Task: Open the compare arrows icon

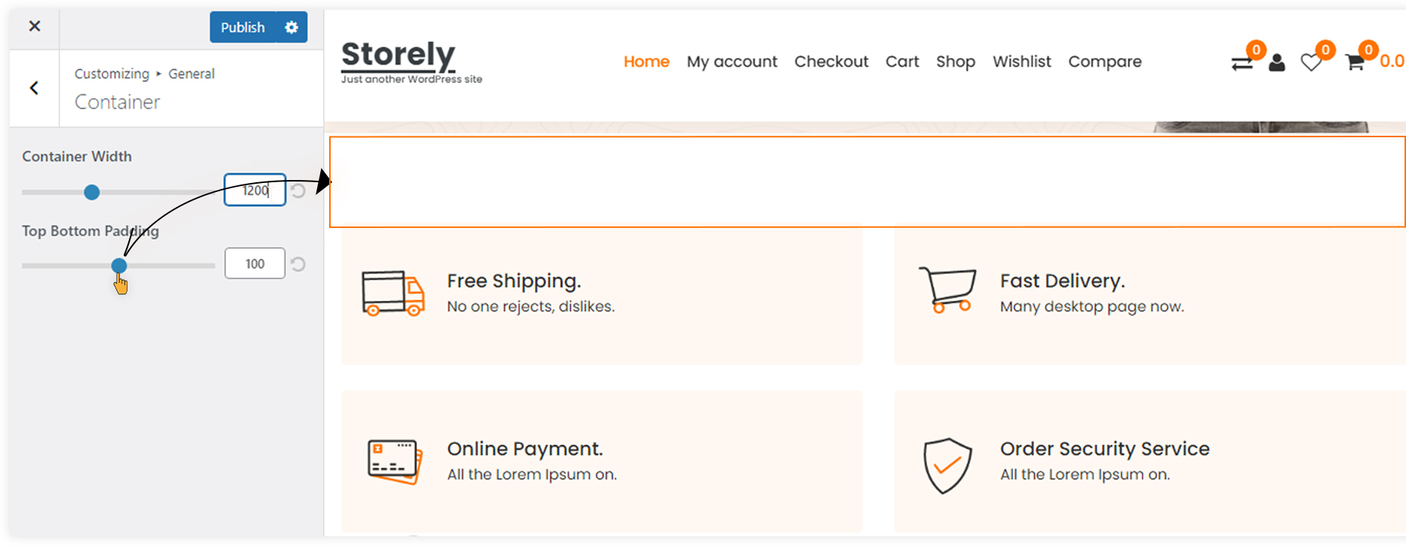Action: (1242, 63)
